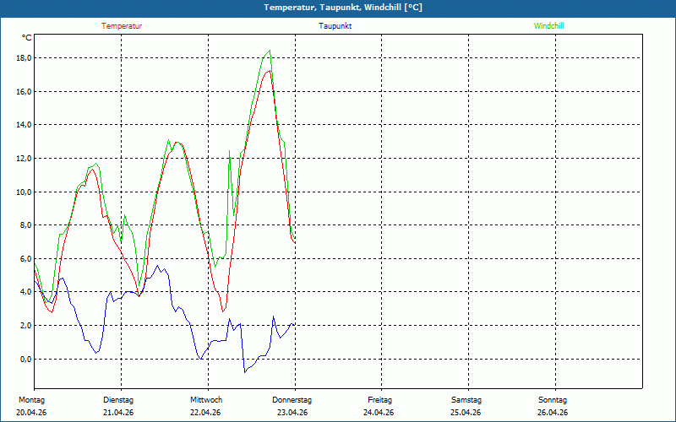Click the green Windchill legend label

tap(548, 26)
